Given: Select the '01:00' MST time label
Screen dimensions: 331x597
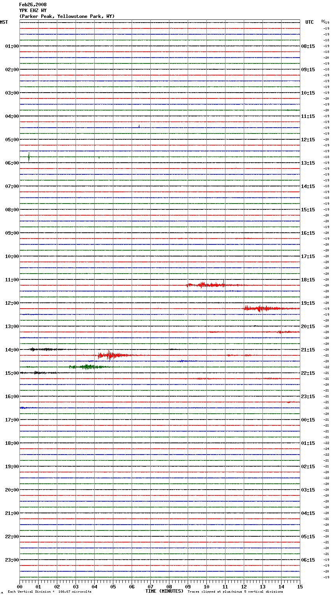Looking at the screenshot, I should point(12,46).
